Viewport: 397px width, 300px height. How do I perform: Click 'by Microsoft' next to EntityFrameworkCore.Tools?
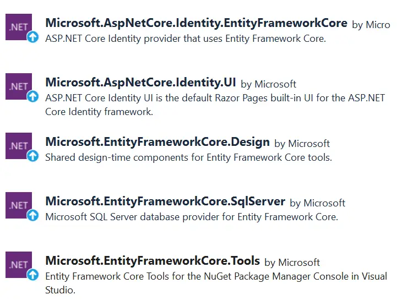coord(292,263)
